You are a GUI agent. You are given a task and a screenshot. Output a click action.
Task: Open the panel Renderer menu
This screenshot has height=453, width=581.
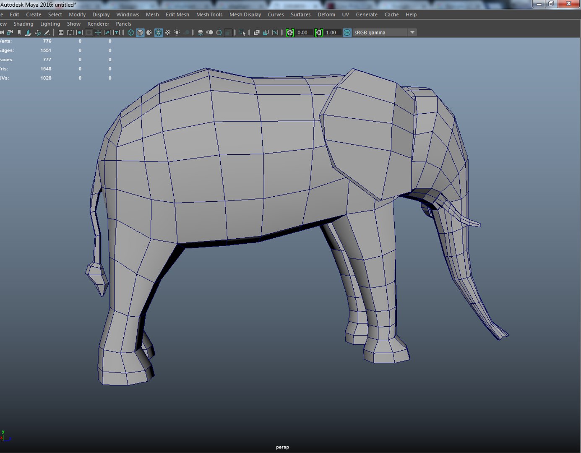(x=98, y=24)
